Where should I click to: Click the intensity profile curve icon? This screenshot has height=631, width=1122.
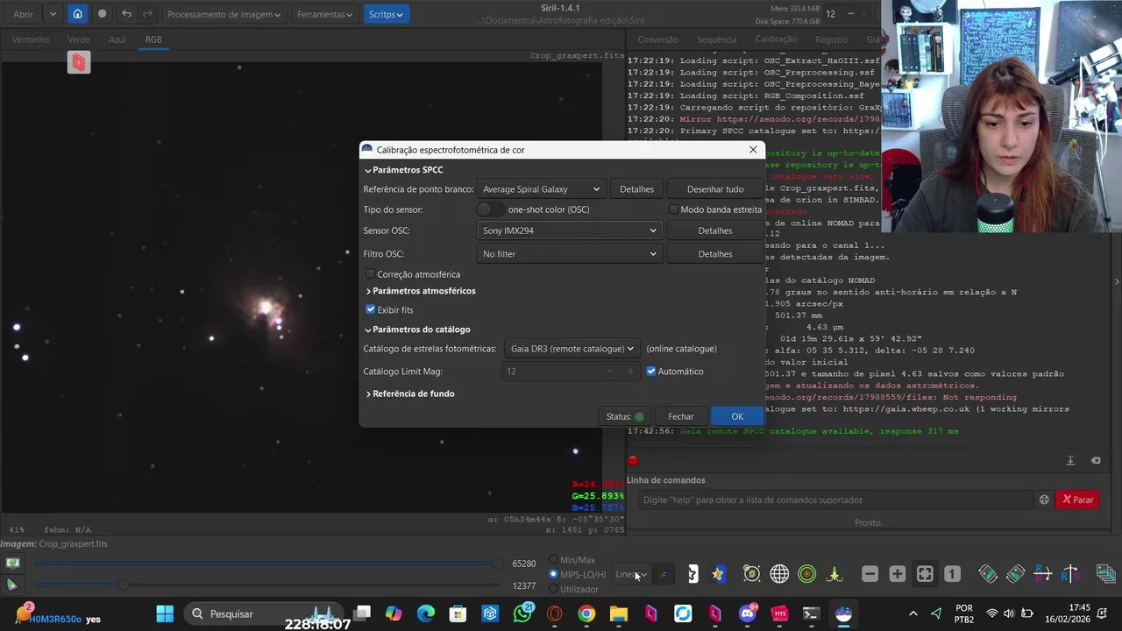tap(834, 574)
